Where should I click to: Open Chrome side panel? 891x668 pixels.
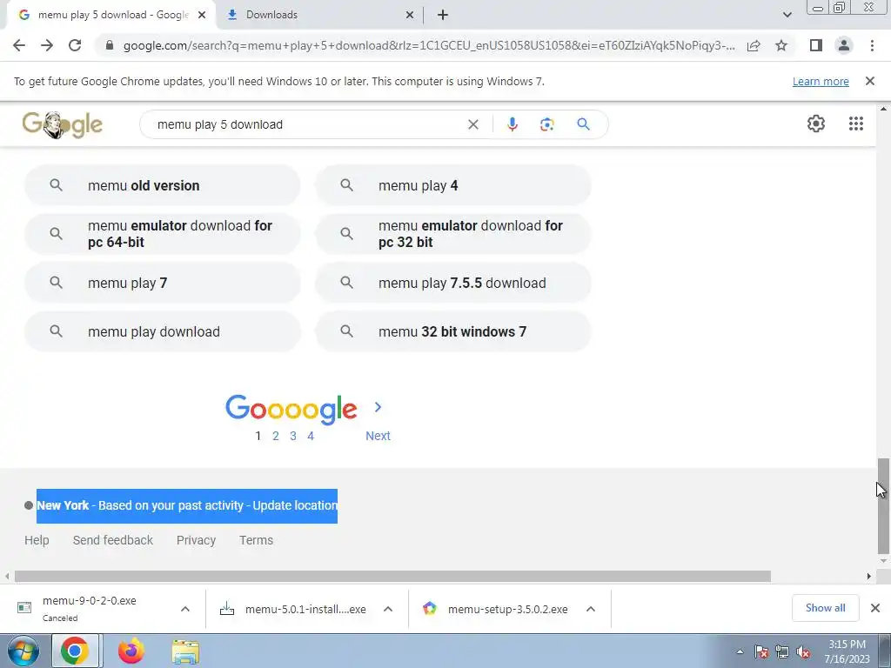point(816,45)
